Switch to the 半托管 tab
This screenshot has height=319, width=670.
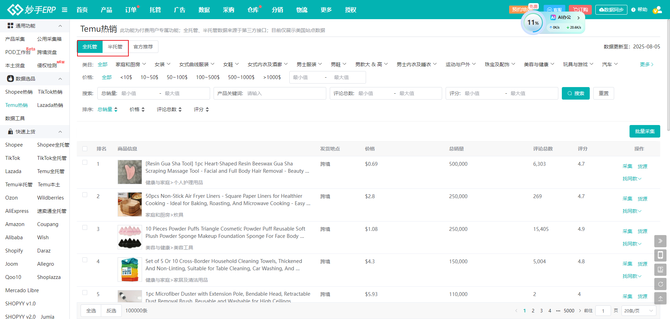pyautogui.click(x=115, y=47)
